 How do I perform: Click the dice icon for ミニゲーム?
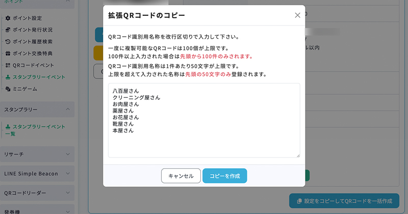pyautogui.click(x=8, y=89)
